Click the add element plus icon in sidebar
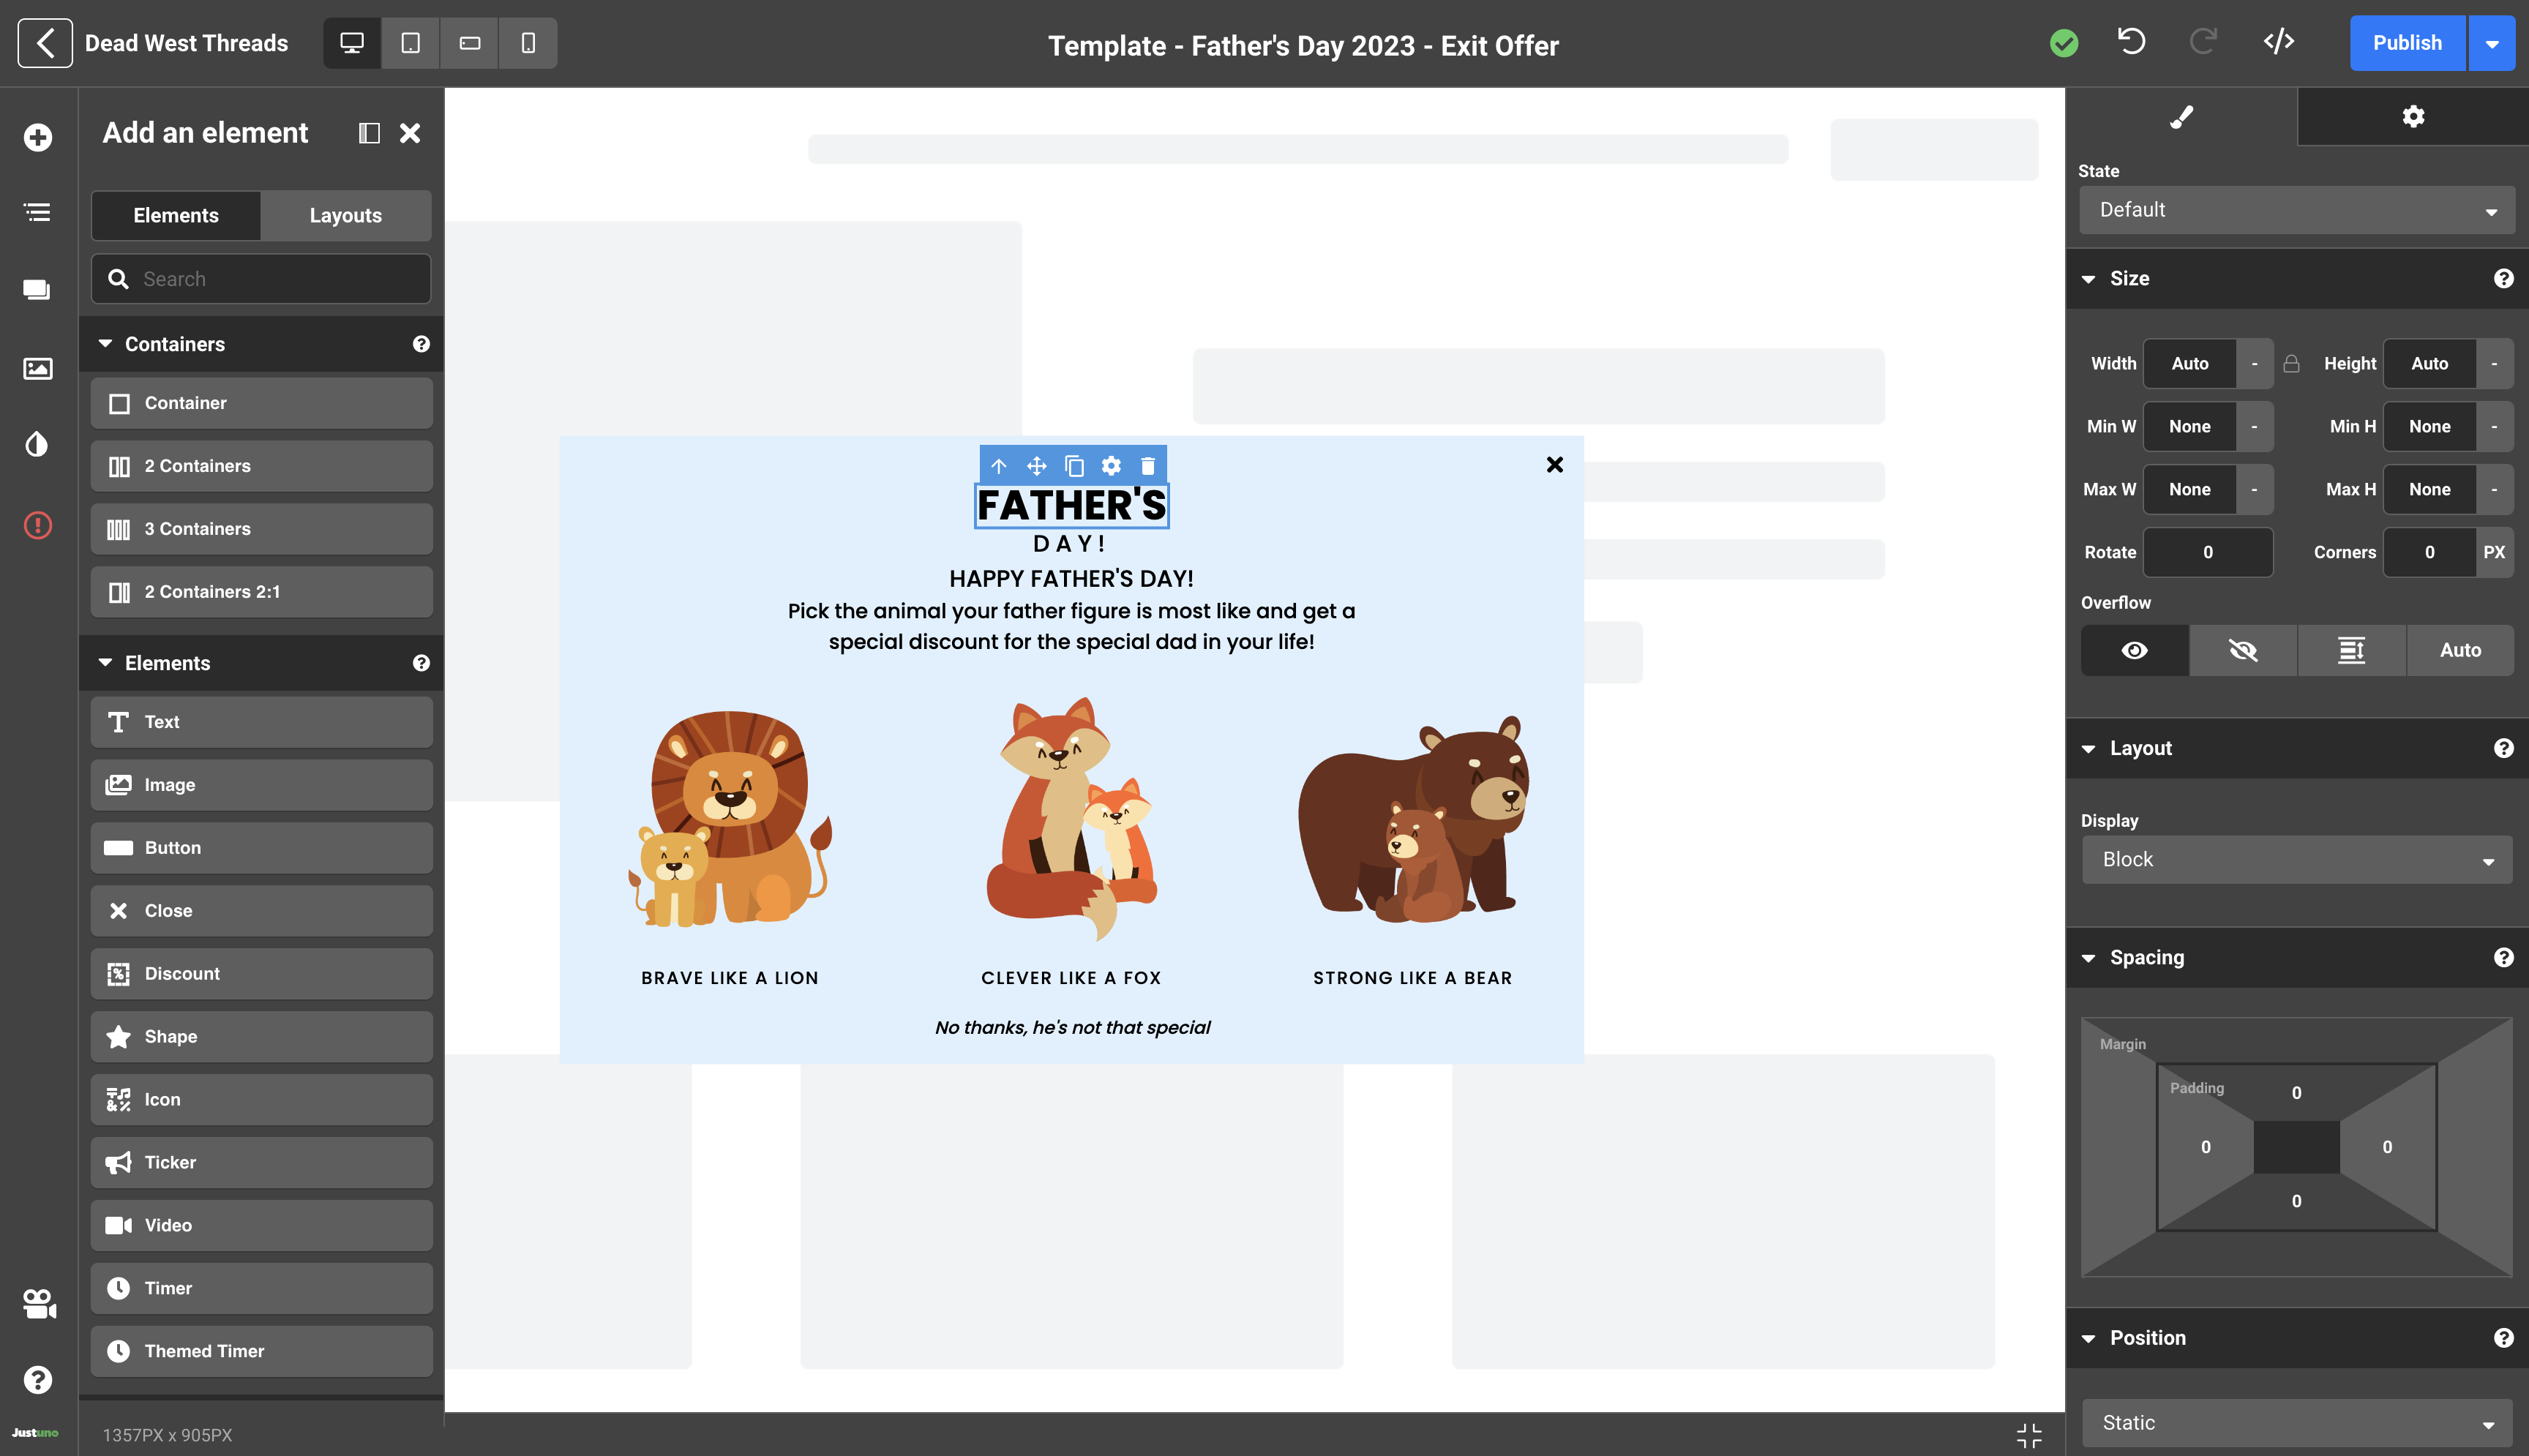Screen dimensions: 2529x1456 pos(38,137)
